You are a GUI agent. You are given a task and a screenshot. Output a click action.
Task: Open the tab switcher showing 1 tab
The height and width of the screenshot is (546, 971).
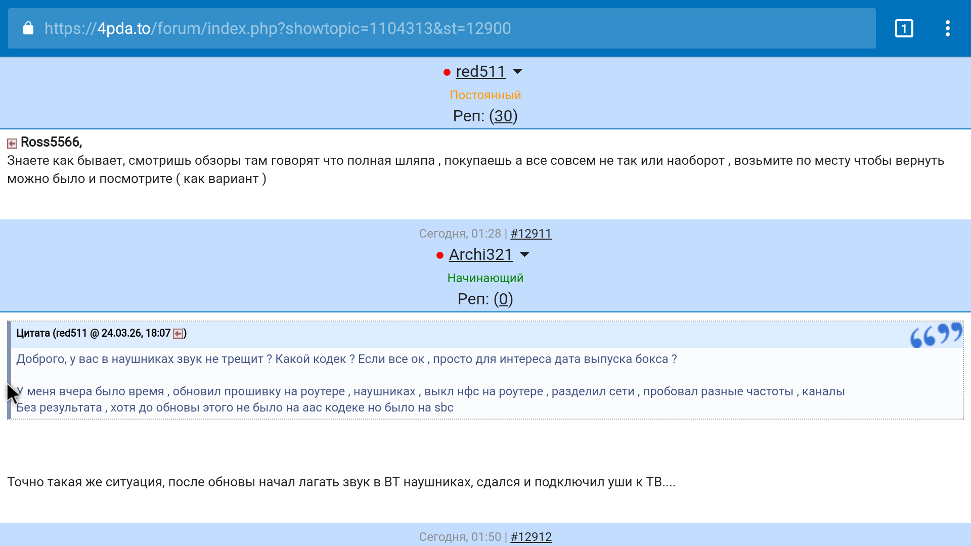tap(904, 28)
